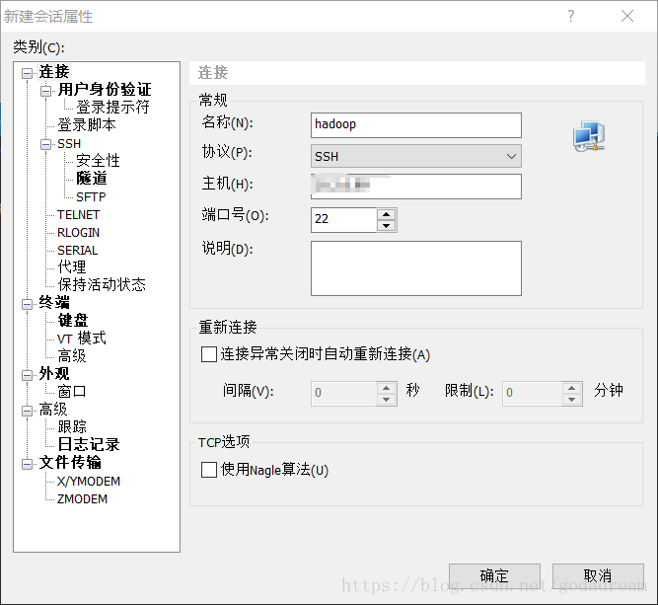Select RLOGIN tree item

pos(79,232)
